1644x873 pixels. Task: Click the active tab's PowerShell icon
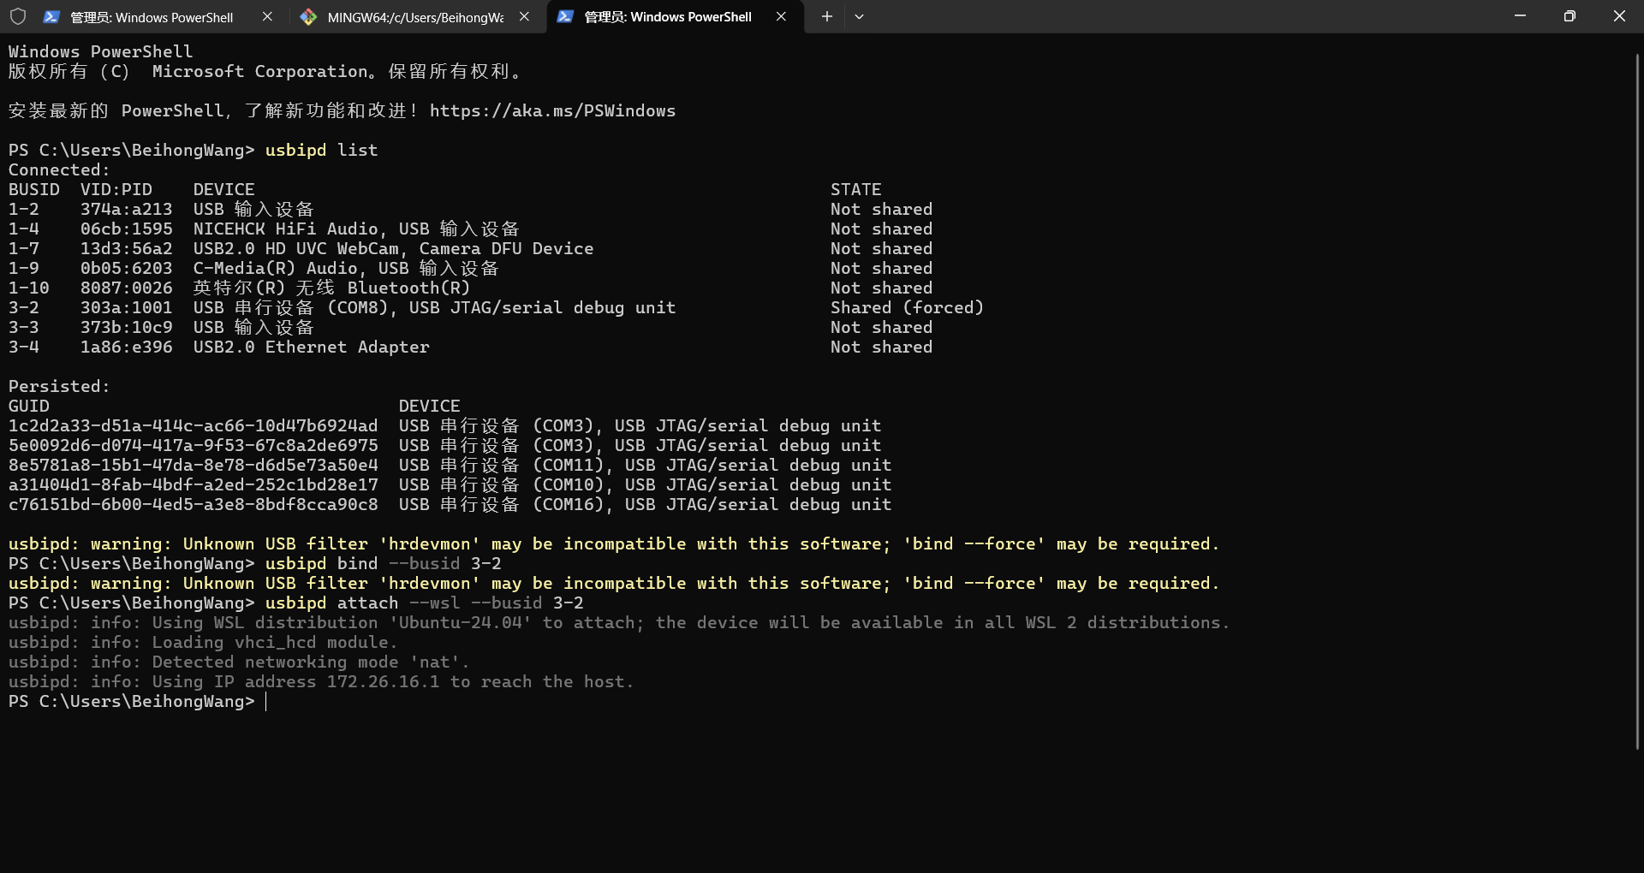[565, 16]
